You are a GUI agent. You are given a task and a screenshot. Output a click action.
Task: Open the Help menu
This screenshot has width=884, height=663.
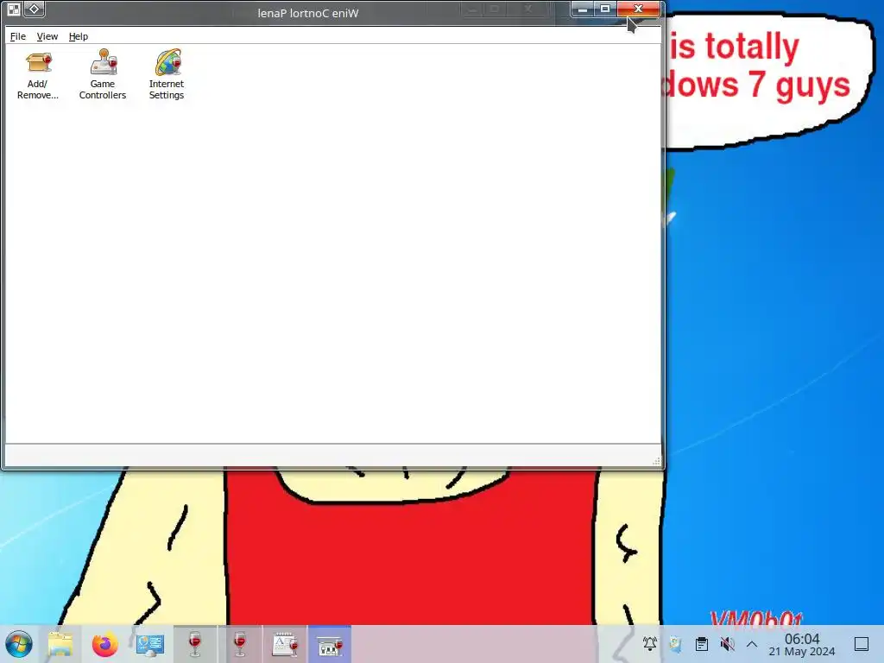[79, 36]
